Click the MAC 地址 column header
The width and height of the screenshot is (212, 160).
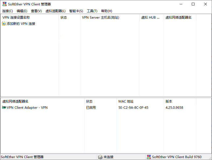pyautogui.click(x=140, y=101)
